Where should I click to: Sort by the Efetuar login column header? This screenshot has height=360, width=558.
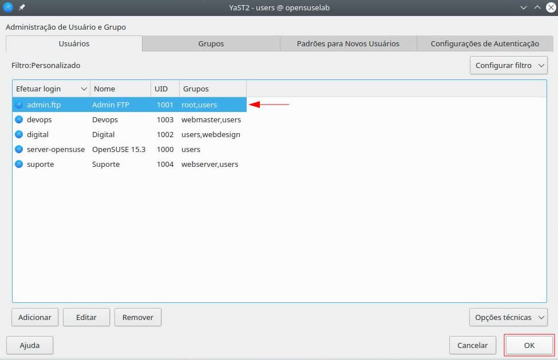51,89
